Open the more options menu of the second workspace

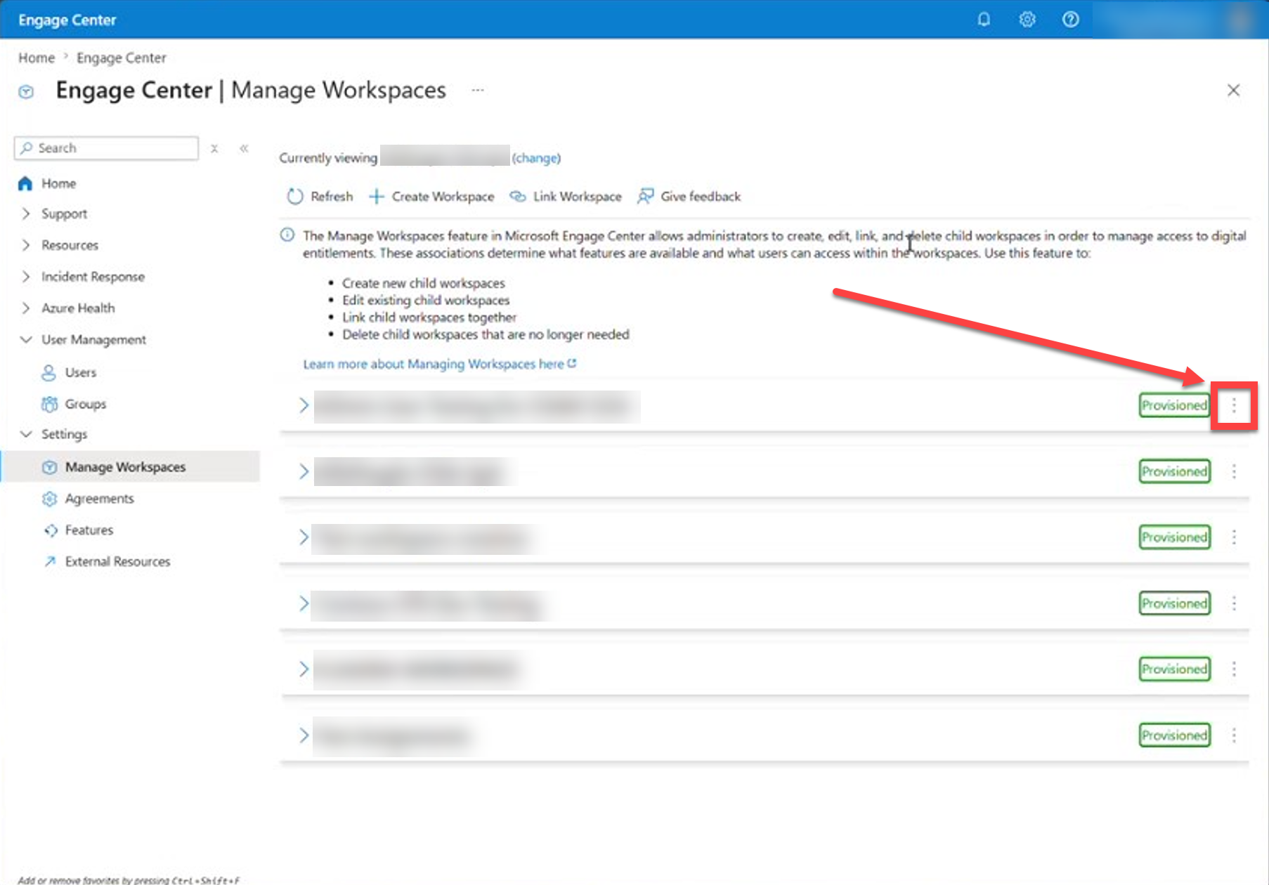(1234, 471)
